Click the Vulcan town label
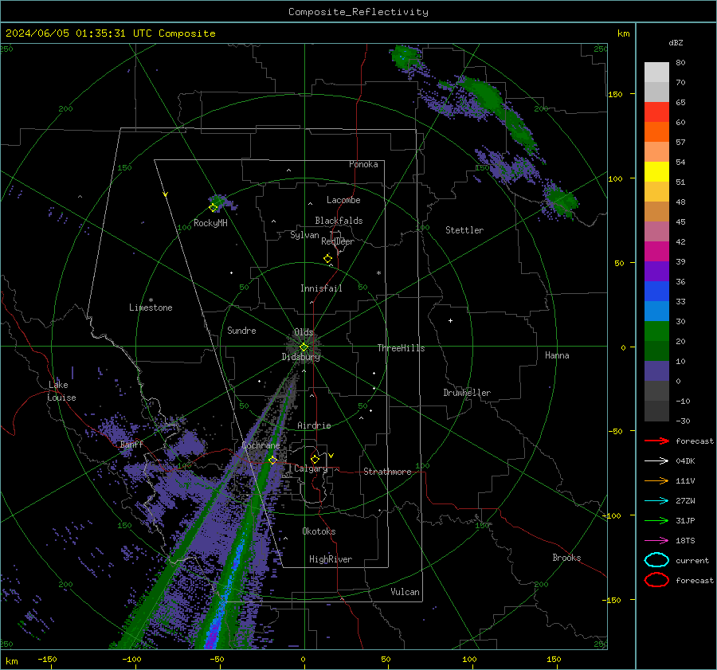The height and width of the screenshot is (670, 717). [405, 592]
